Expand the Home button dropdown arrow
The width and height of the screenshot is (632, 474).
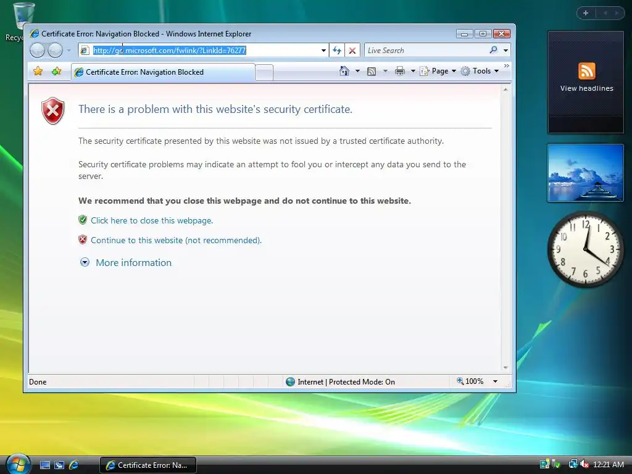click(x=357, y=71)
